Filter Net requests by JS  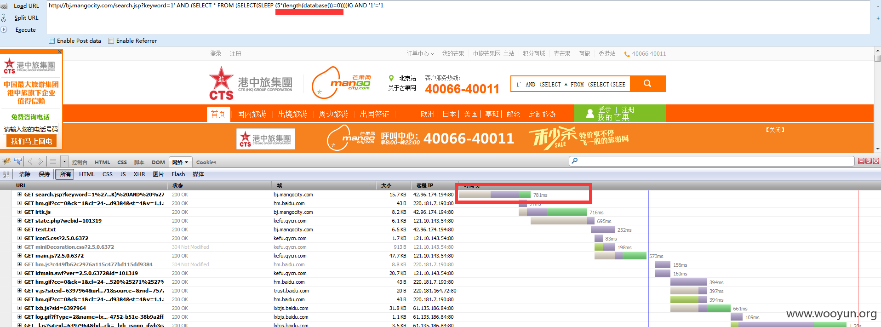(123, 174)
